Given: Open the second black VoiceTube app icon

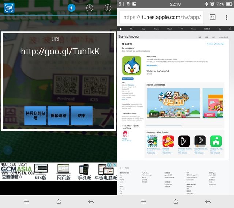Looking at the screenshot, I should [200, 141].
